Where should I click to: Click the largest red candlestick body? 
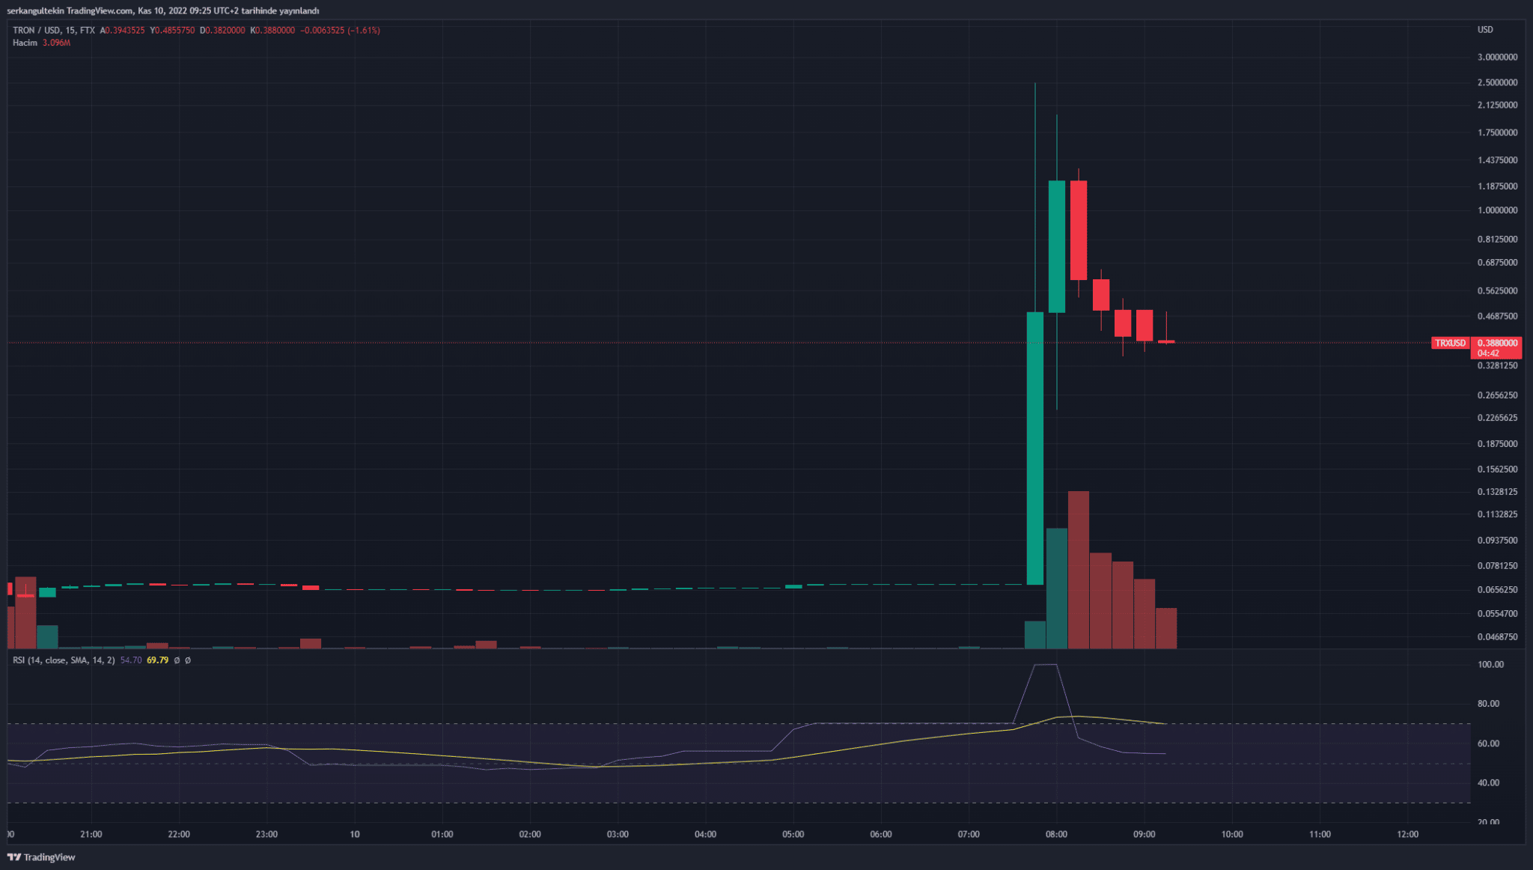pyautogui.click(x=1078, y=231)
